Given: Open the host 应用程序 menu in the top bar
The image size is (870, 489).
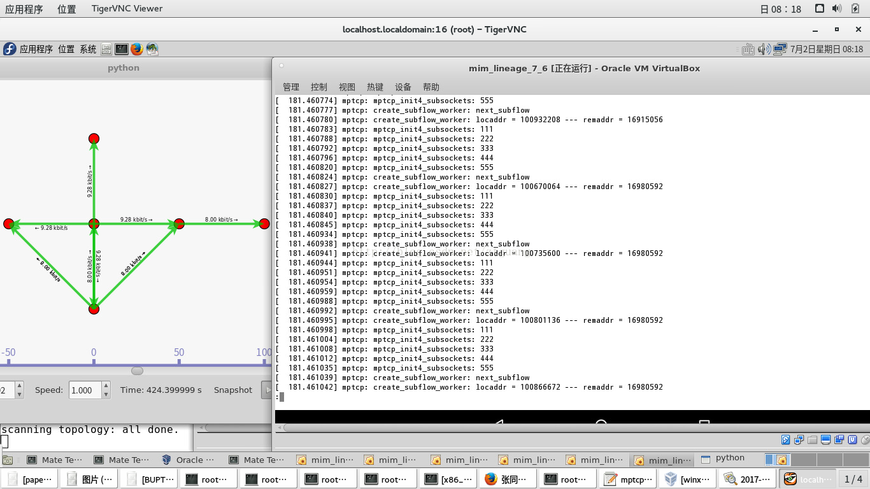Looking at the screenshot, I should [x=24, y=9].
